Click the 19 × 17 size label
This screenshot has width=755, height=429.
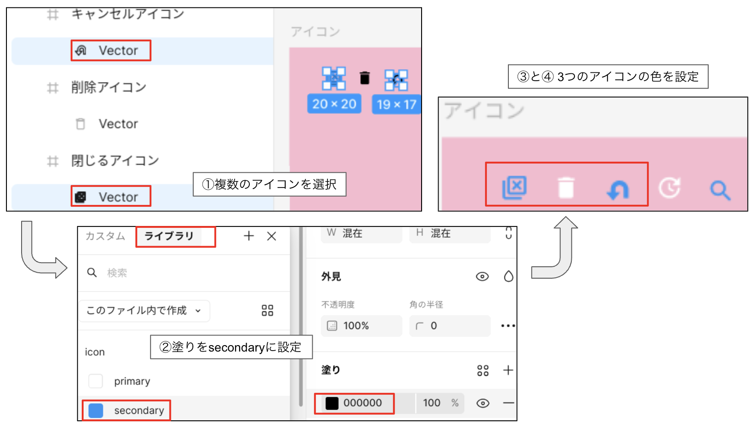(x=396, y=104)
